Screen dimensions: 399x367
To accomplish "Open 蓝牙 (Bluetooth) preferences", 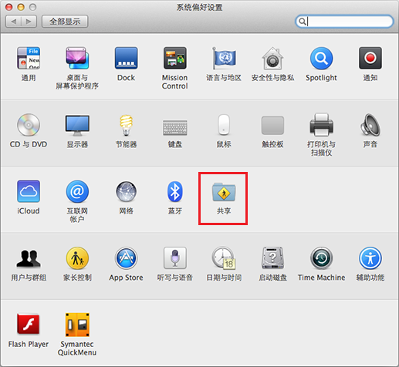I will (x=175, y=191).
